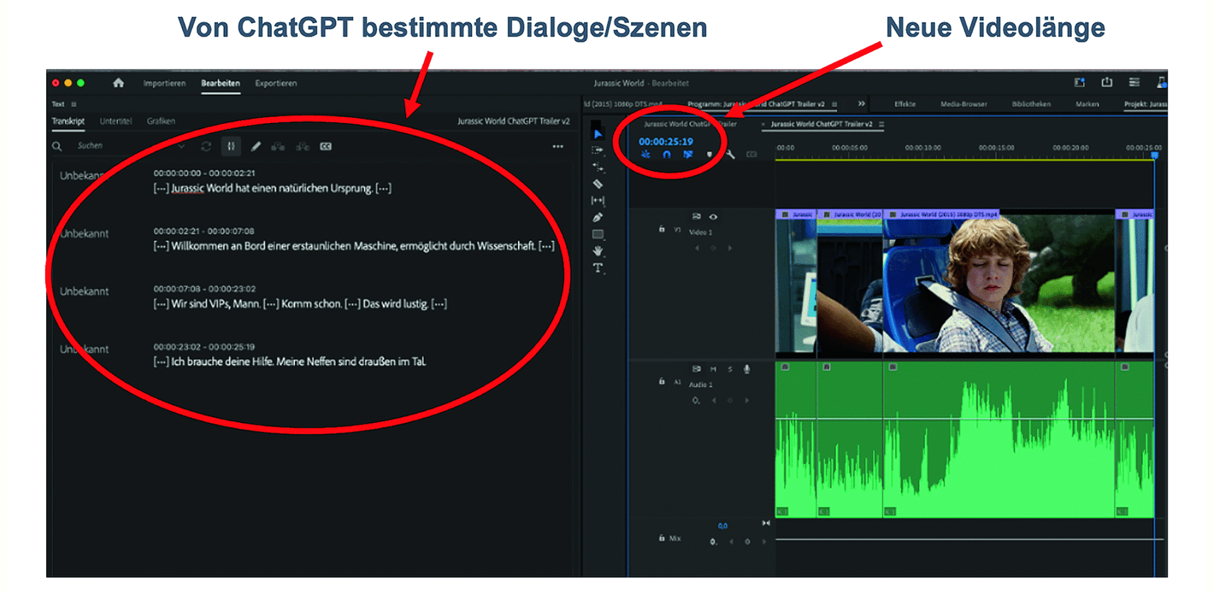The width and height of the screenshot is (1213, 593).
Task: Click the blue timecode 00:00:25:19
Action: pyautogui.click(x=667, y=142)
